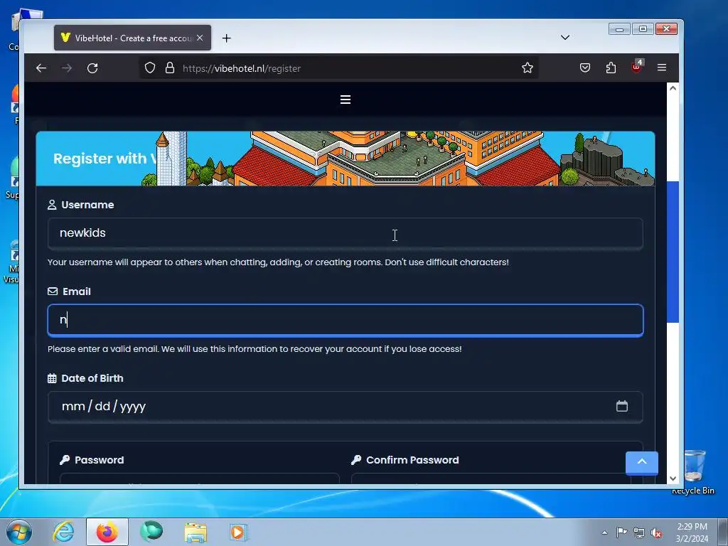Click the Username input field

pyautogui.click(x=346, y=233)
